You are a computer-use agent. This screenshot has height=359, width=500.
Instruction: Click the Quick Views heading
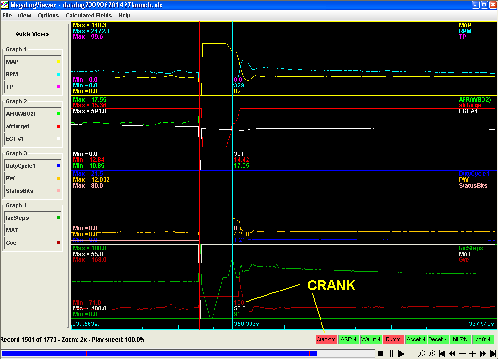coord(32,34)
